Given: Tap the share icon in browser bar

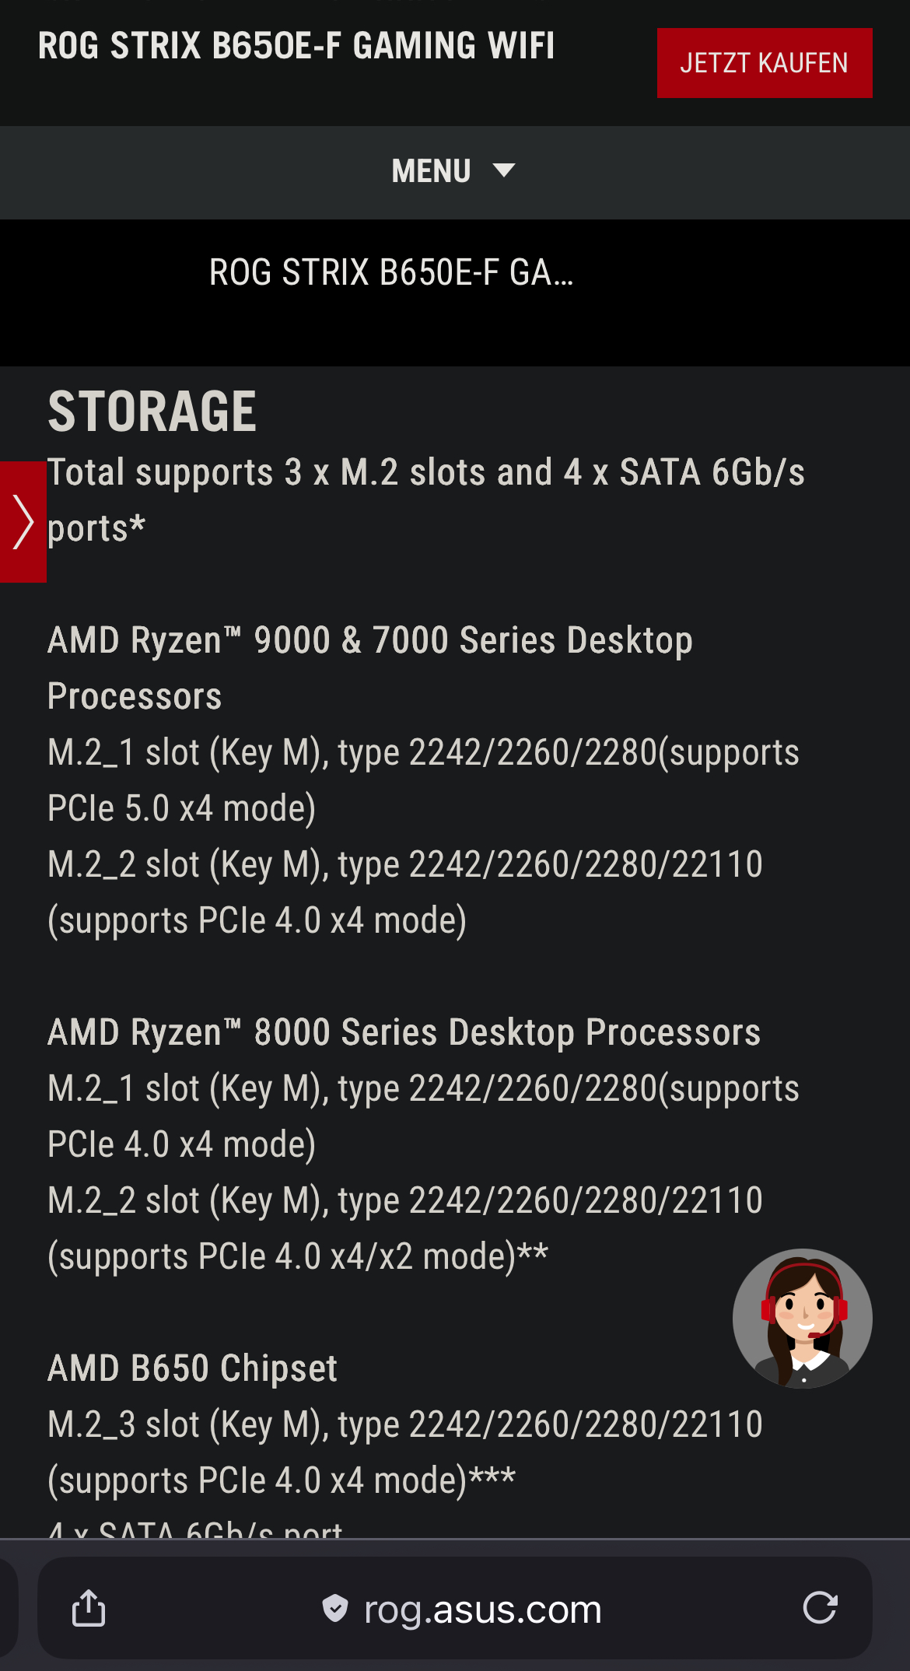Looking at the screenshot, I should pos(89,1608).
